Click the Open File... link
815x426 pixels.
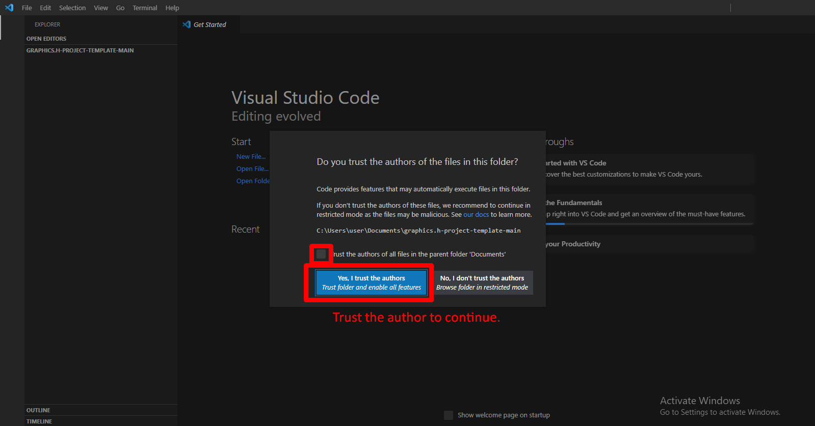[252, 169]
